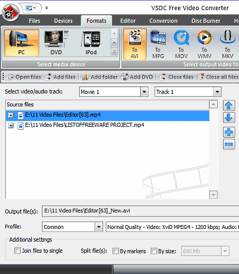The image size is (239, 274).
Task: Open the Disc Burner tab
Action: [206, 21]
